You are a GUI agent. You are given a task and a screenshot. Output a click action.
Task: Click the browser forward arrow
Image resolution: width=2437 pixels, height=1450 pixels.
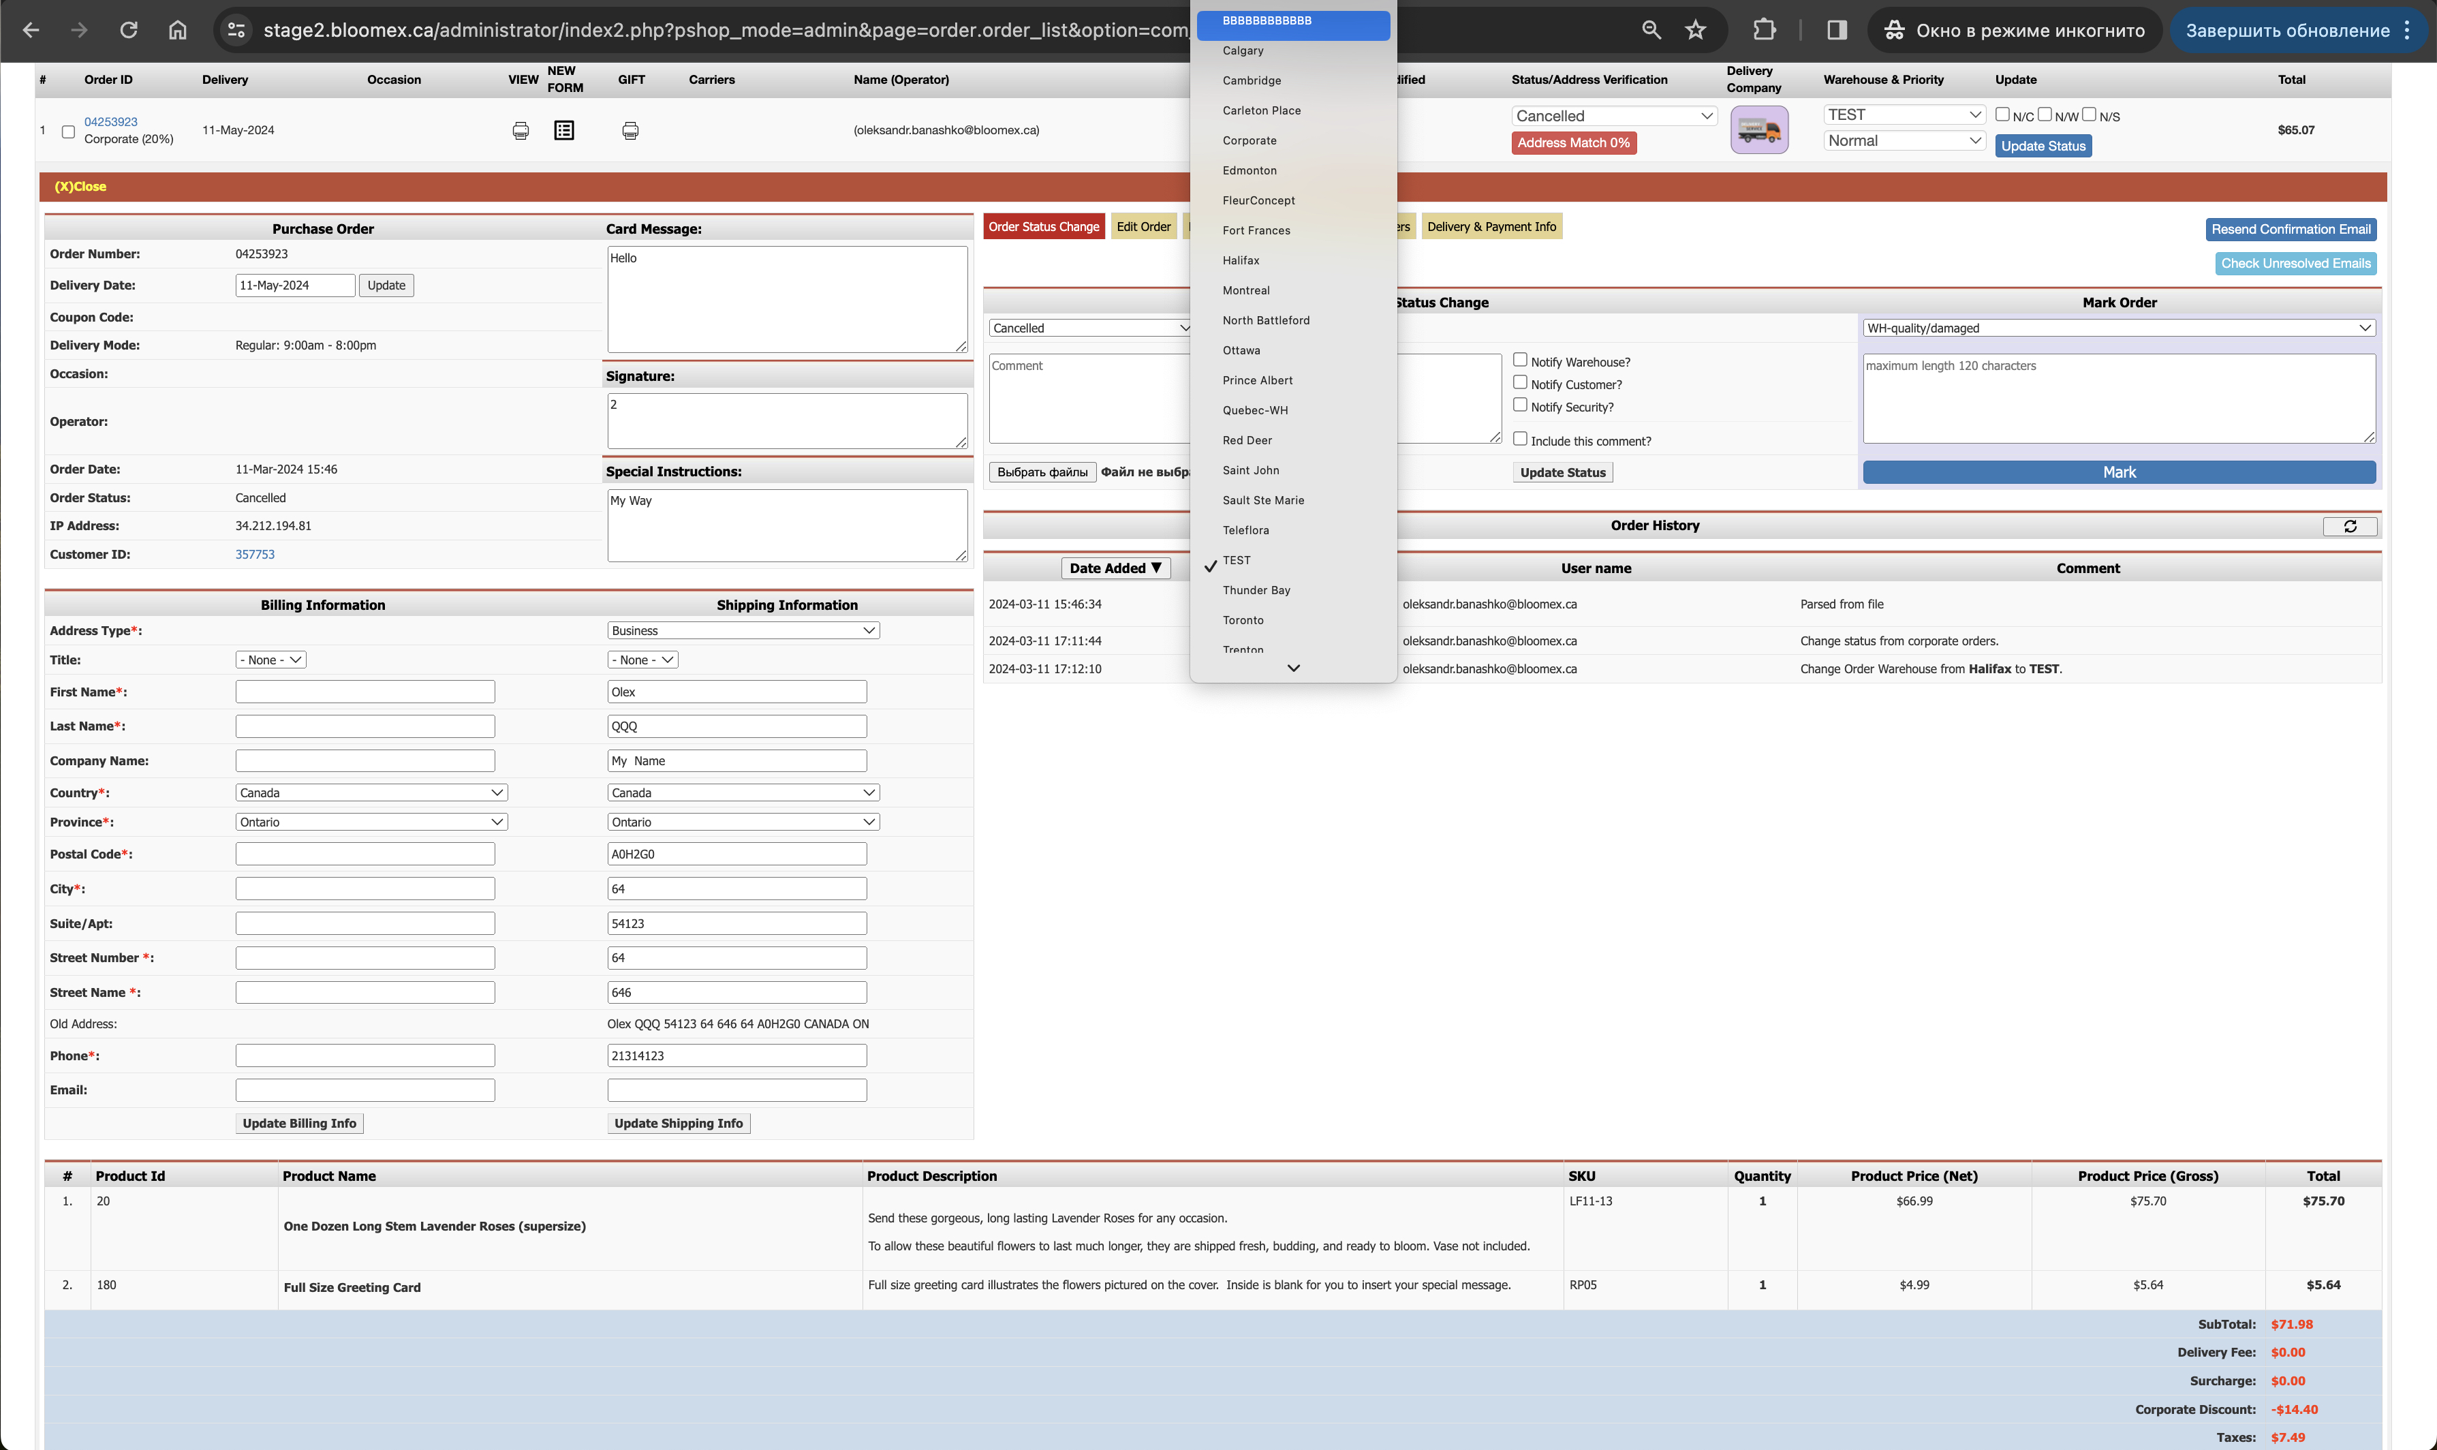79,30
